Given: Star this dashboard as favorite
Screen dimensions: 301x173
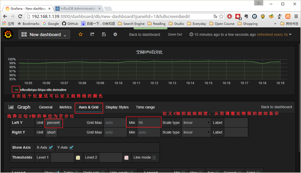Looking at the screenshot, I should coord(81,34).
